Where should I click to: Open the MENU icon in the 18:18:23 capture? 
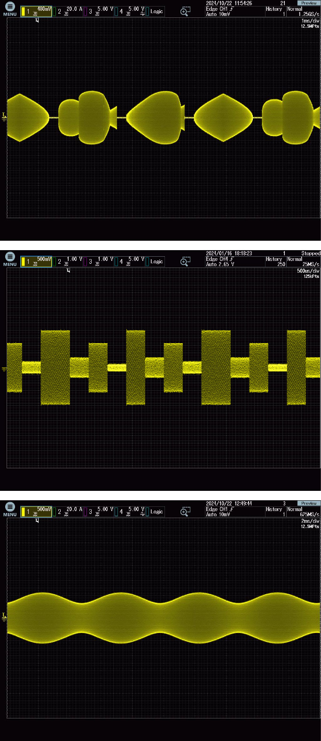pyautogui.click(x=10, y=260)
